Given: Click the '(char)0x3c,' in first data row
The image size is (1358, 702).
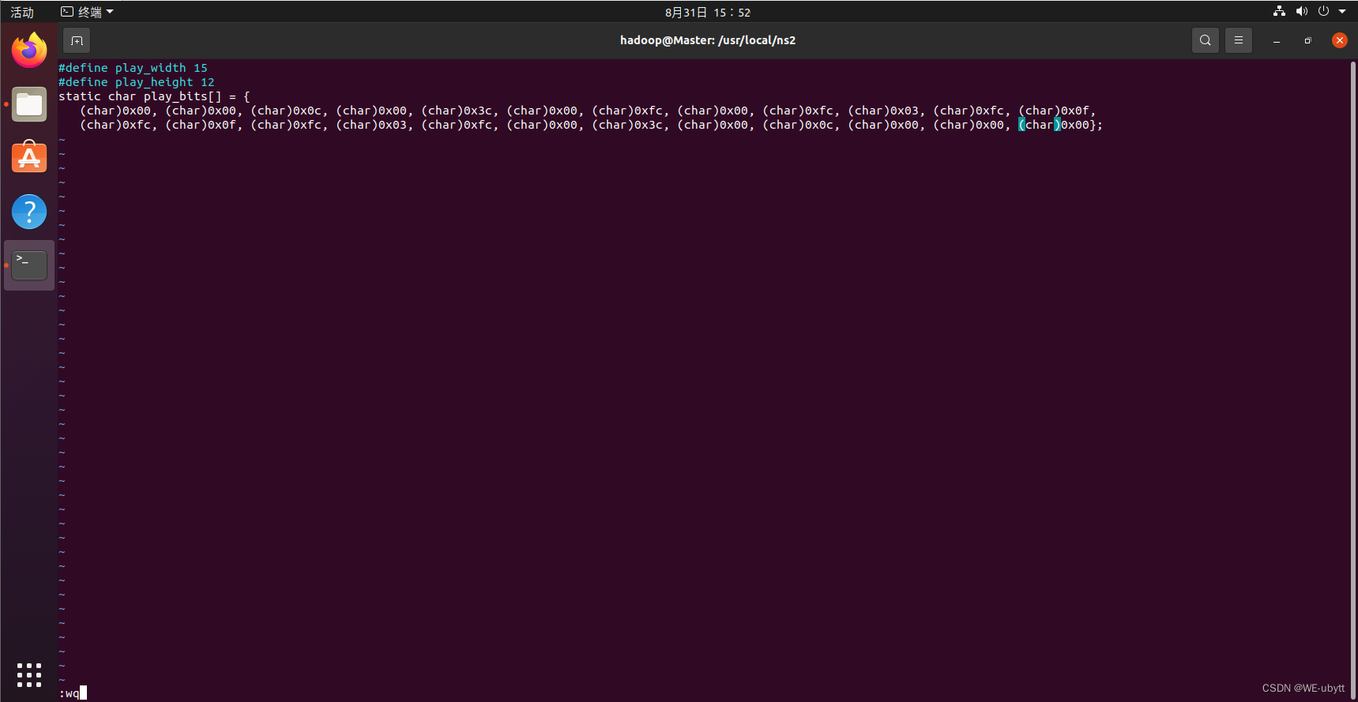Looking at the screenshot, I should tap(460, 111).
